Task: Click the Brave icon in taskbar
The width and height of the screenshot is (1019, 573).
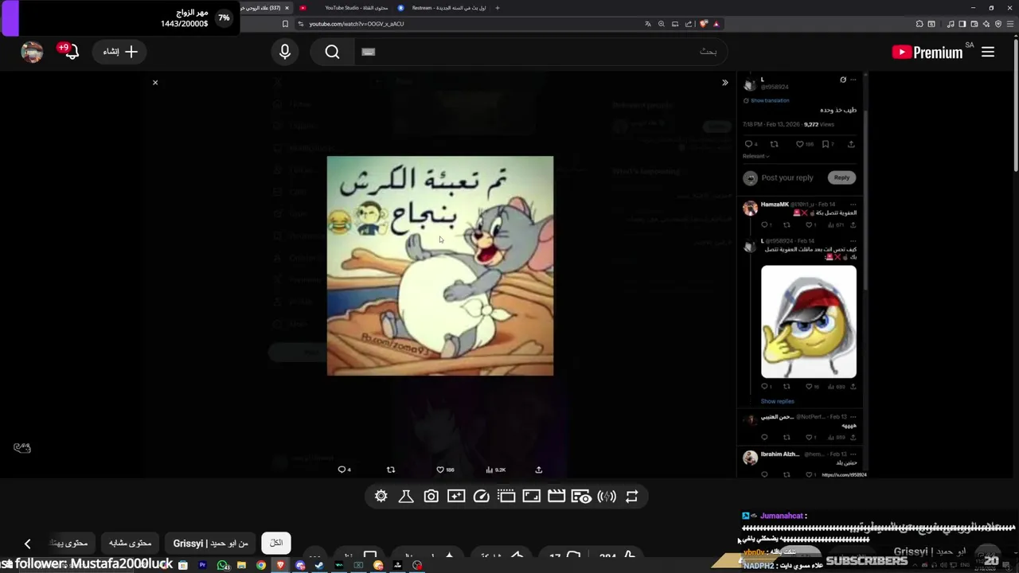Action: pos(280,566)
